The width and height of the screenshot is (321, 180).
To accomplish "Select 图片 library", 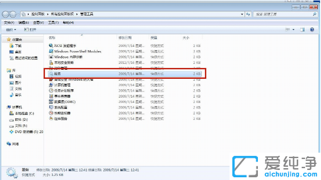I will point(16,82).
